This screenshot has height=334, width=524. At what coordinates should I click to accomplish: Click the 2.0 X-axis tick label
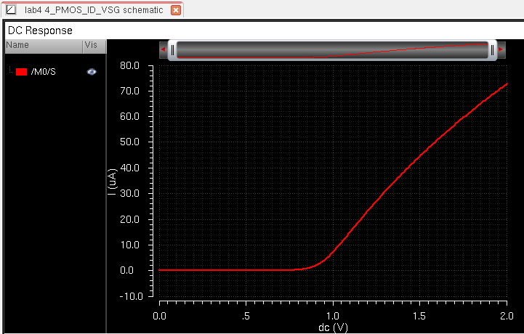(506, 317)
